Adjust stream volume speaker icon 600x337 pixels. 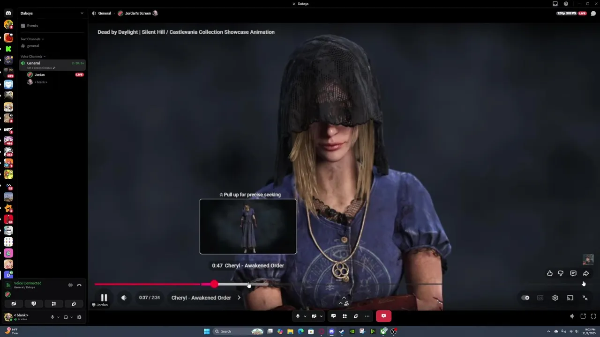[x=572, y=316]
